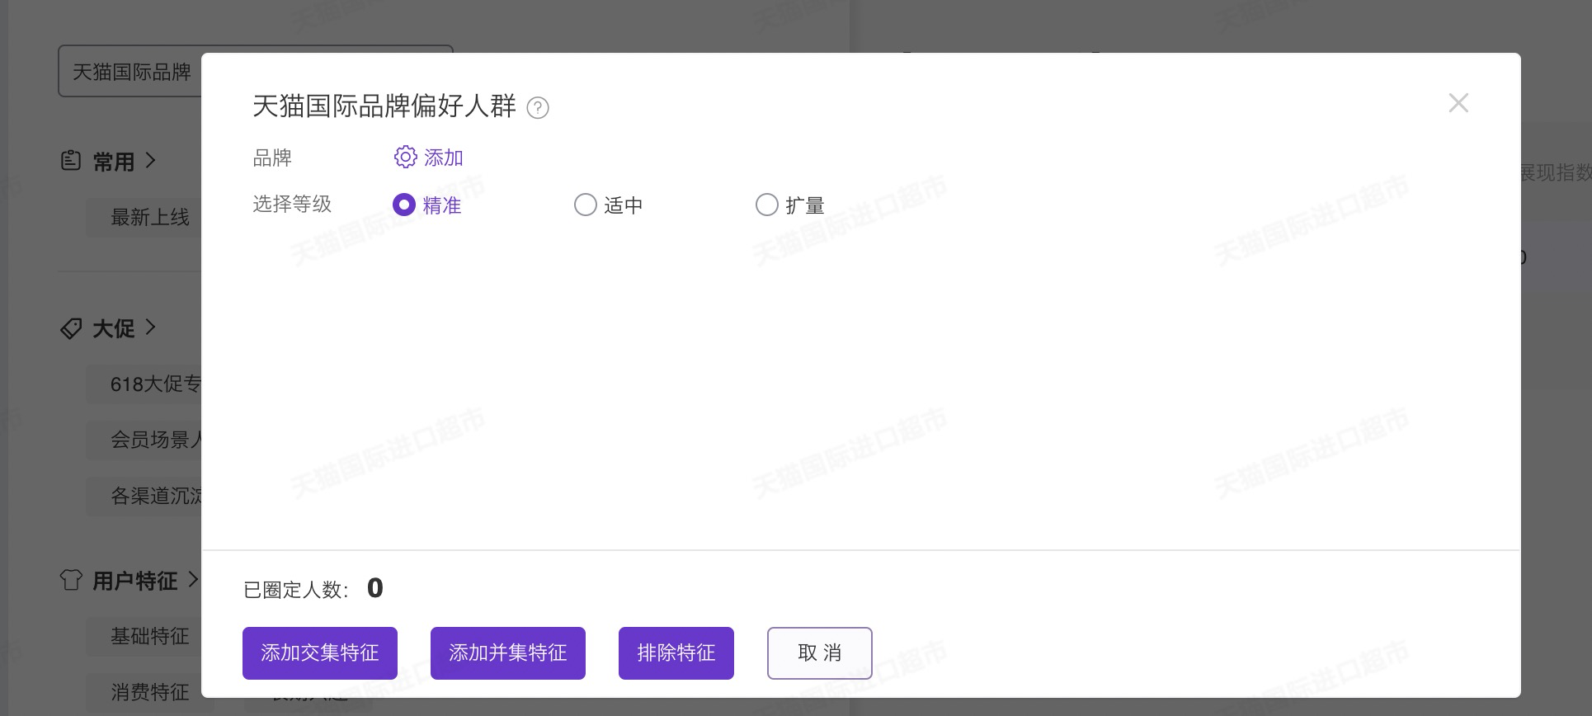Click the 添加交集特征 button
Viewport: 1592px width, 716px height.
pyautogui.click(x=320, y=653)
